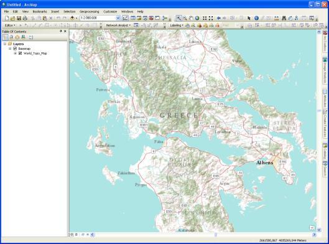Create a new map document
The height and width of the screenshot is (244, 329).
7,18
